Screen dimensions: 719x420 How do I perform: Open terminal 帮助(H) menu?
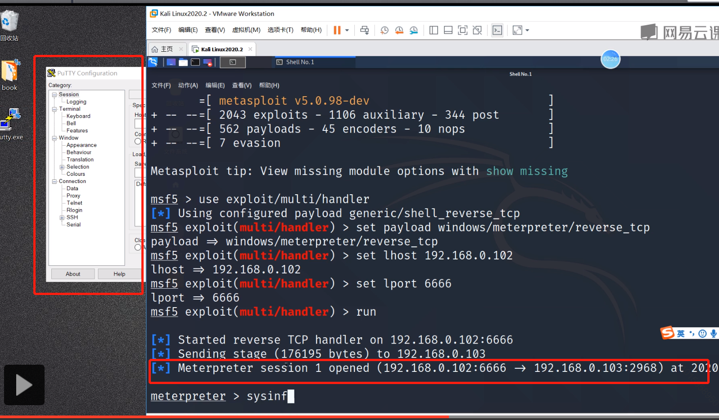point(269,85)
